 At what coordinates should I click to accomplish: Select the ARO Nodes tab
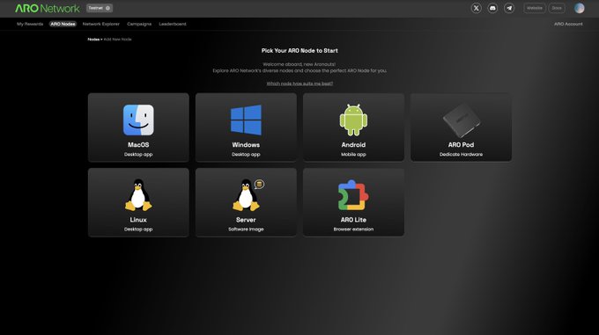pyautogui.click(x=63, y=24)
